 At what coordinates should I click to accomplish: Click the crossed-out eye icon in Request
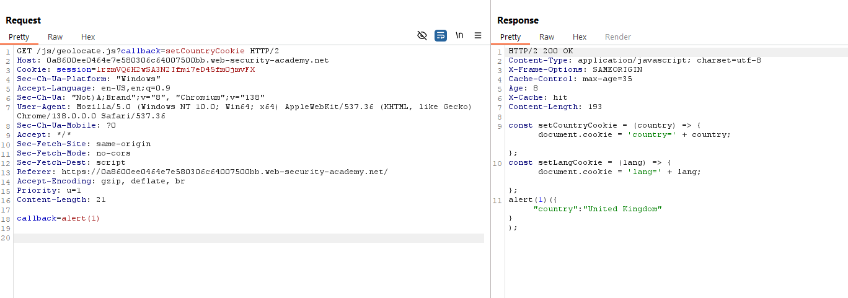[x=422, y=36]
